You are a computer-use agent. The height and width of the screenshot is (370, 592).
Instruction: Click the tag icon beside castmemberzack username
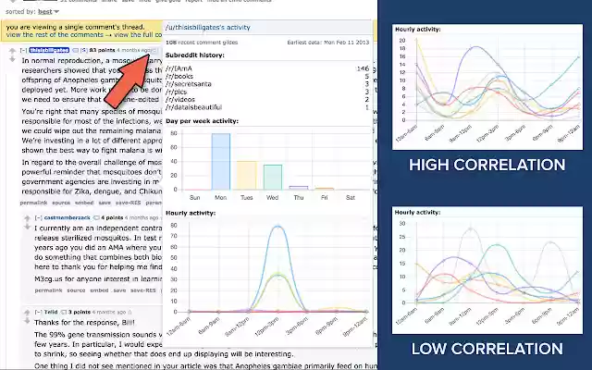(96, 218)
